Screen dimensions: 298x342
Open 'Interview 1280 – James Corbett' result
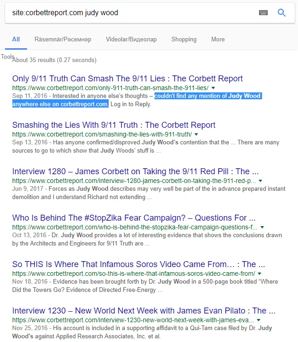(x=135, y=171)
